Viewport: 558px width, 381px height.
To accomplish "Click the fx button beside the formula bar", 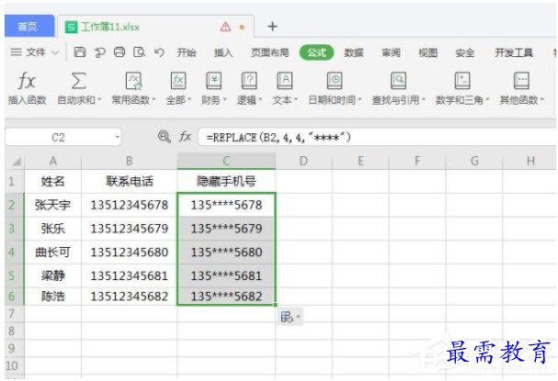I will [x=185, y=137].
